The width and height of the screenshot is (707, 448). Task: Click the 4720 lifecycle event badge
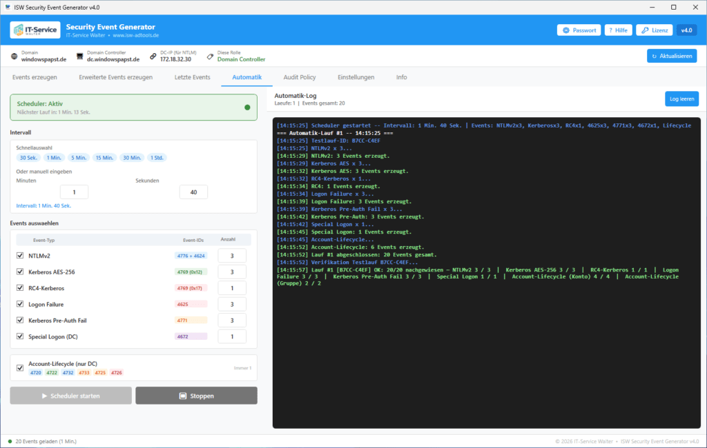36,372
